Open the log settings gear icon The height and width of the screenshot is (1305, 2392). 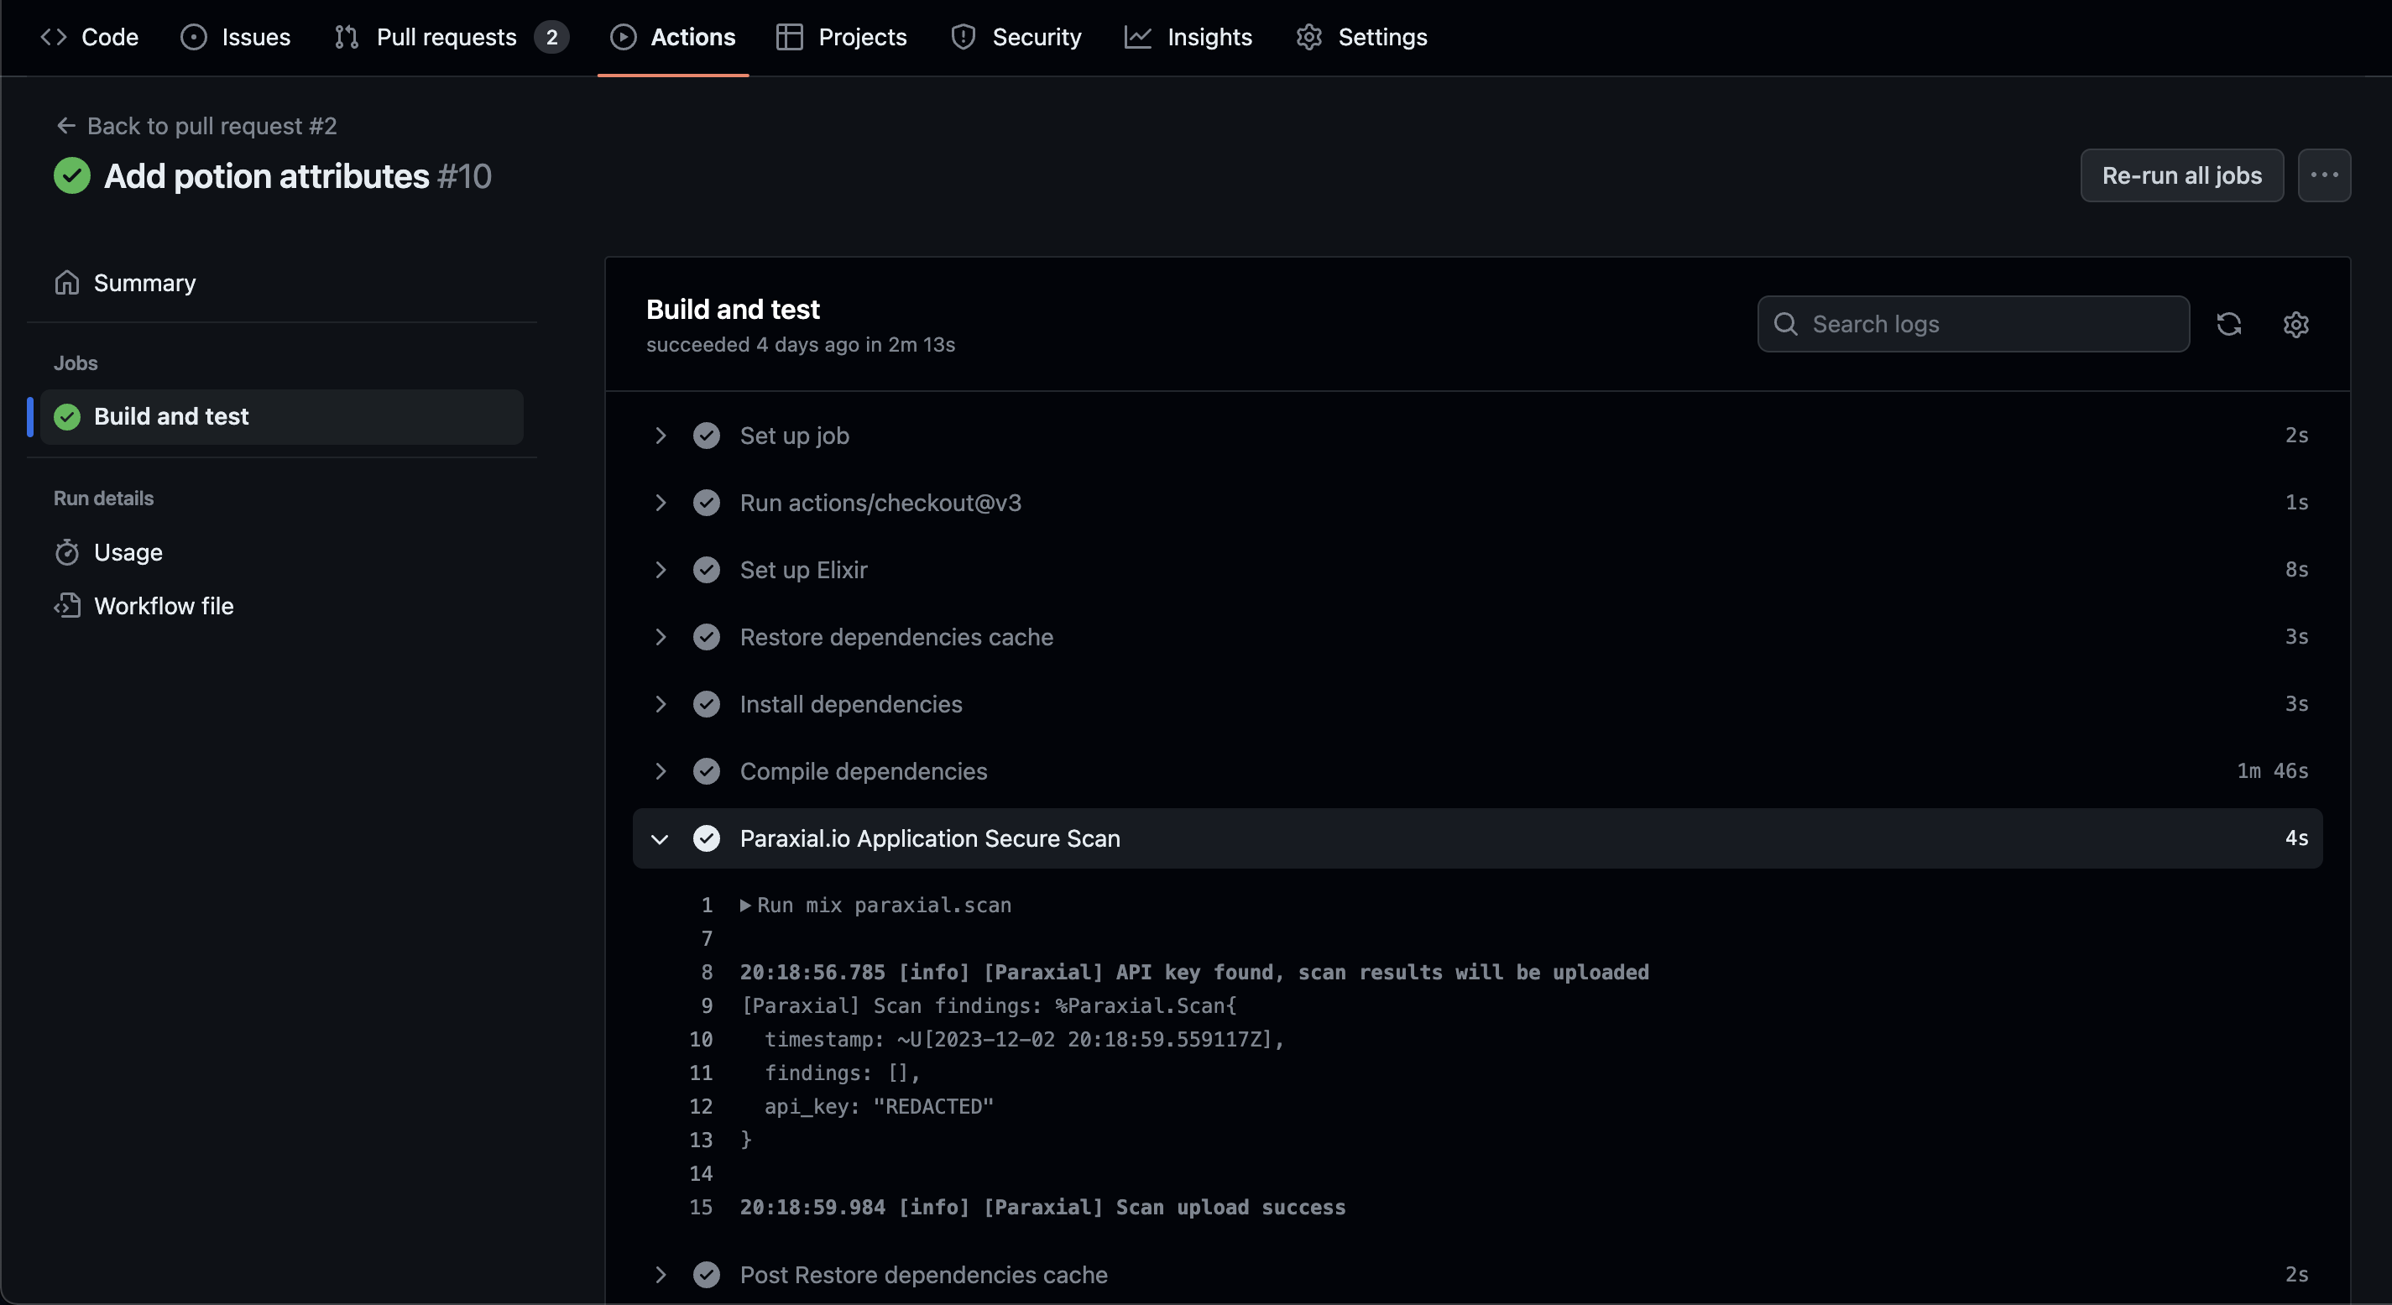point(2295,324)
